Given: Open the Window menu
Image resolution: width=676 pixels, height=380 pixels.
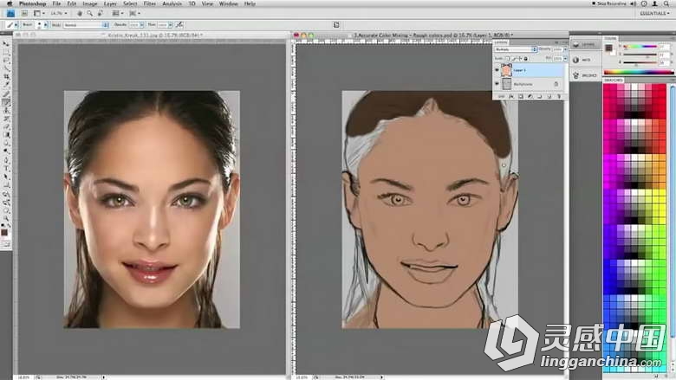Looking at the screenshot, I should tap(229, 3).
